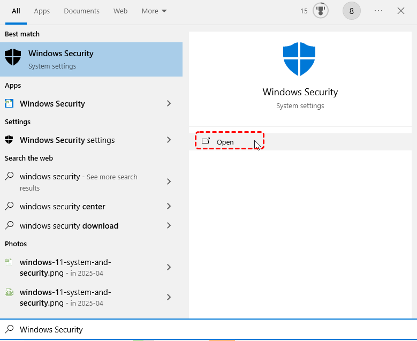Switch to the Documents tab
Image resolution: width=417 pixels, height=341 pixels.
point(81,11)
